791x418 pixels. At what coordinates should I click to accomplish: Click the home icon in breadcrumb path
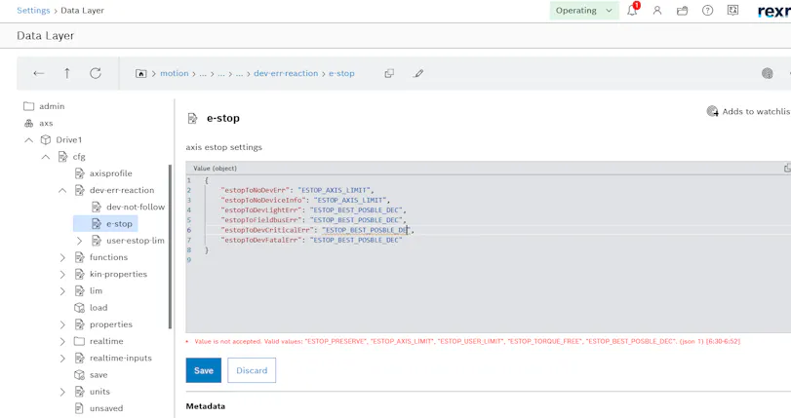coord(140,74)
